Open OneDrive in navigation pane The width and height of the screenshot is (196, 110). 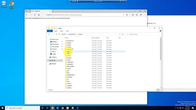tap(54, 57)
